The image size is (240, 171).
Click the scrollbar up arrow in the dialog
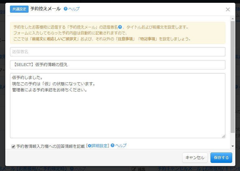click(233, 19)
